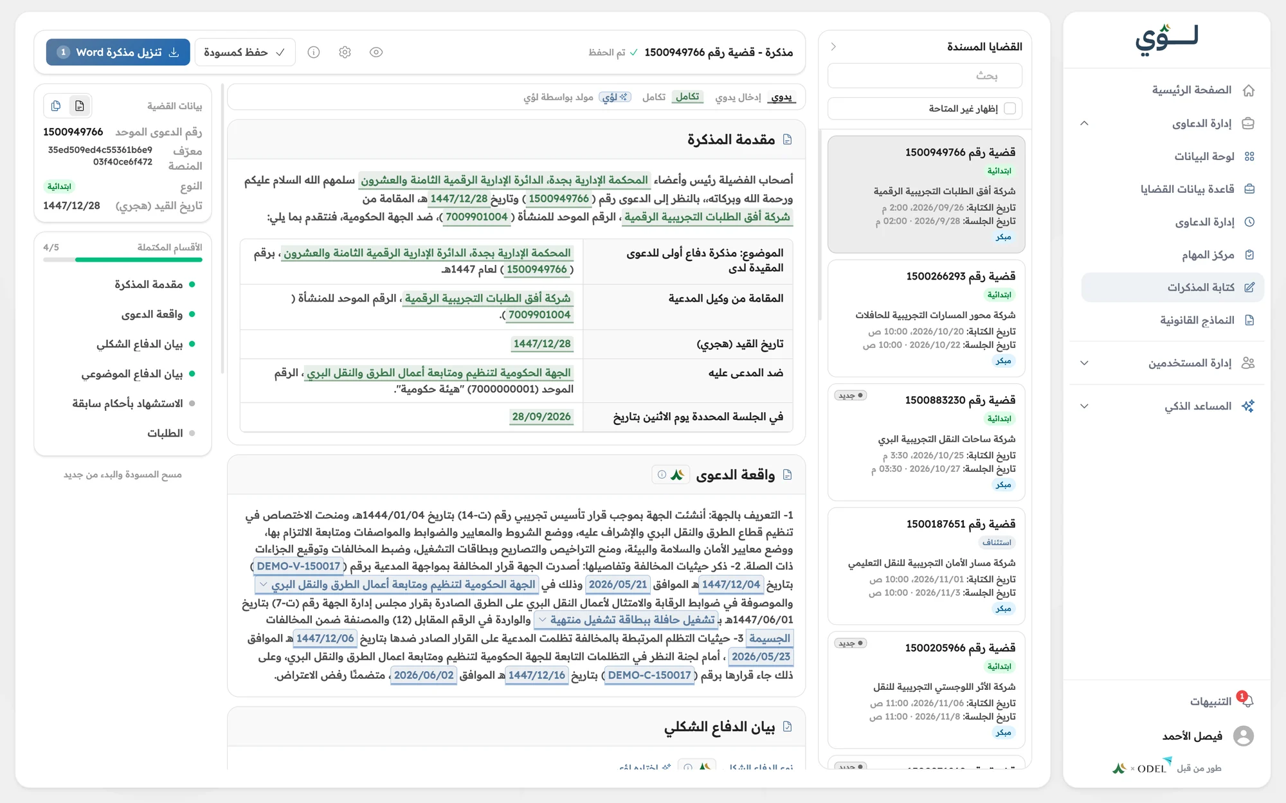Select واقعة الدعوى in section outline

[x=158, y=314]
